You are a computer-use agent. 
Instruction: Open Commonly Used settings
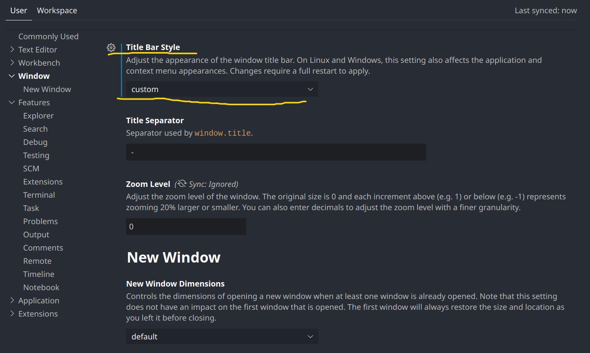tap(48, 36)
